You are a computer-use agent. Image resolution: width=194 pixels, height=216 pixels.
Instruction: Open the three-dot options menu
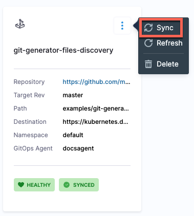coord(122,26)
